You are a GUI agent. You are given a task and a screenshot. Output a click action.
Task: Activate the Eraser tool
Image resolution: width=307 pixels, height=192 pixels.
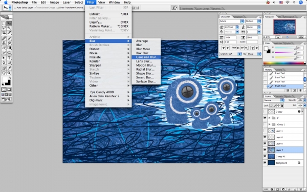coord(4,48)
